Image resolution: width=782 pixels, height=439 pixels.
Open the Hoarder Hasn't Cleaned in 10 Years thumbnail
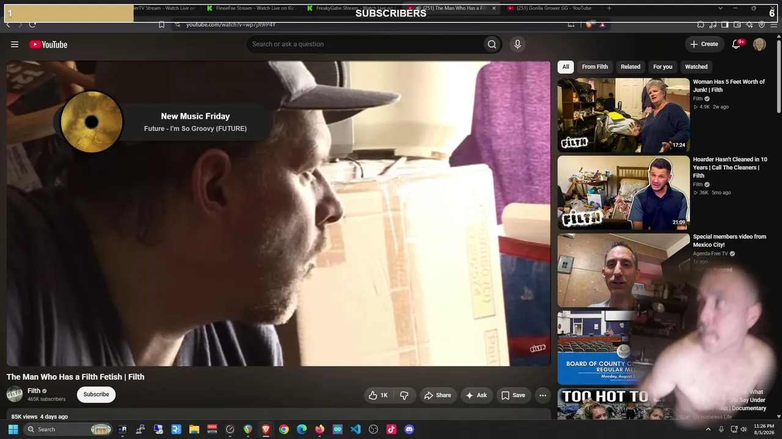click(623, 193)
